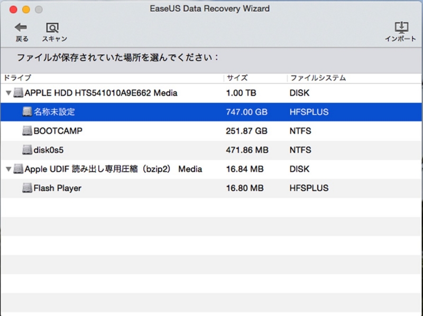Click the 471.86 MB size value
Viewport: 423px width, 316px height.
247,150
